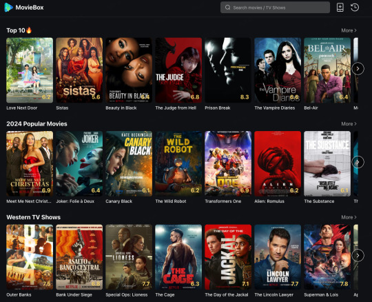The image size is (372, 302).
Task: Open The Lincoln Lawyer poster
Action: [278, 257]
